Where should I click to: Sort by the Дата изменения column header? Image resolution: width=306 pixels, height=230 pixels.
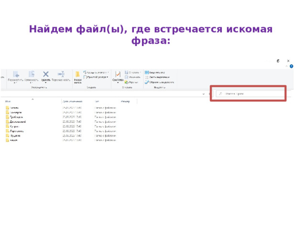72,101
